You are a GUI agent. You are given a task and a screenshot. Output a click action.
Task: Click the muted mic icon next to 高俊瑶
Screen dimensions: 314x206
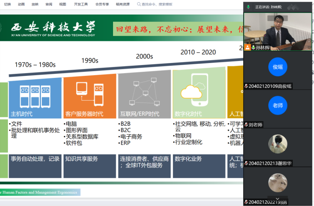pyautogui.click(x=246, y=86)
